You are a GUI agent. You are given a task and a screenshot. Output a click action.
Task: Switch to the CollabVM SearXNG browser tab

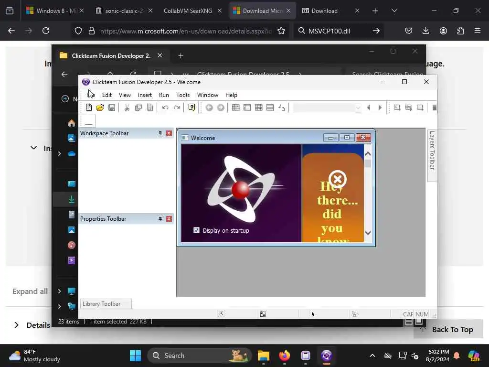pyautogui.click(x=193, y=11)
